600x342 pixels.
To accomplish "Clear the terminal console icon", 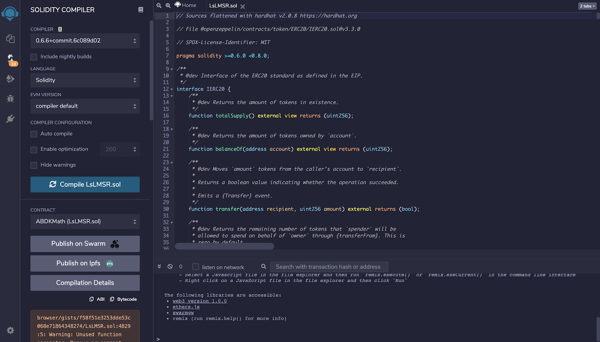I will pos(170,266).
